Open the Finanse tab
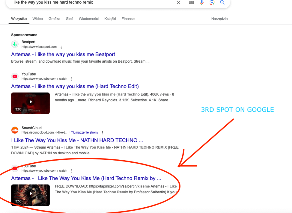This screenshot has height=213, width=292. (128, 19)
